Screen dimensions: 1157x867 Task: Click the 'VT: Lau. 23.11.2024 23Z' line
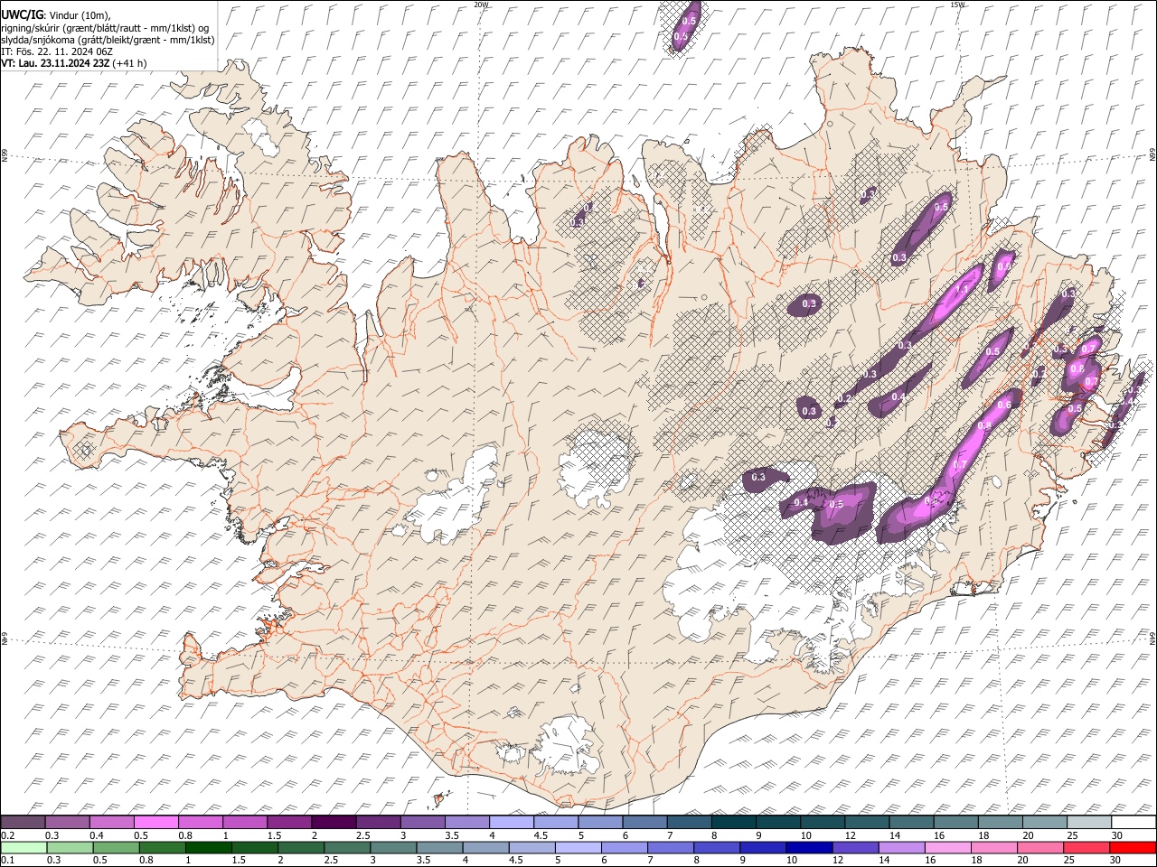(56, 63)
